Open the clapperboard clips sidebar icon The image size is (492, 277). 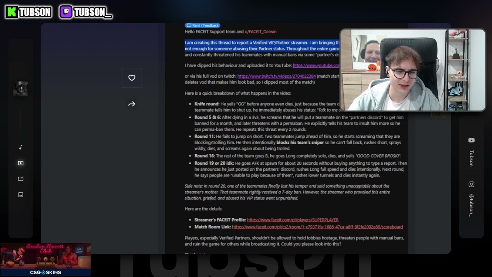pos(21,179)
